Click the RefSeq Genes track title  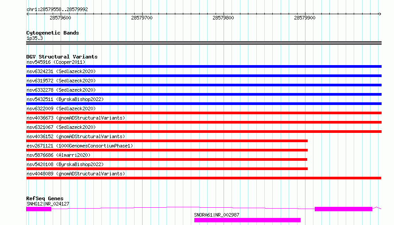click(x=45, y=198)
